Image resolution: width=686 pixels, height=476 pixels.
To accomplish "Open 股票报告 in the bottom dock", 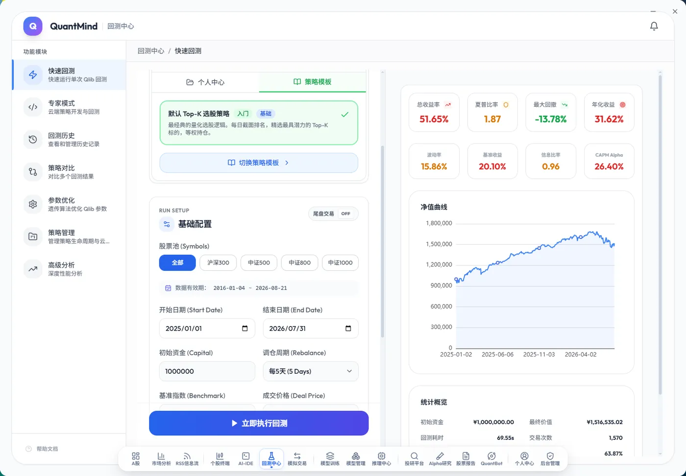I will [x=465, y=459].
